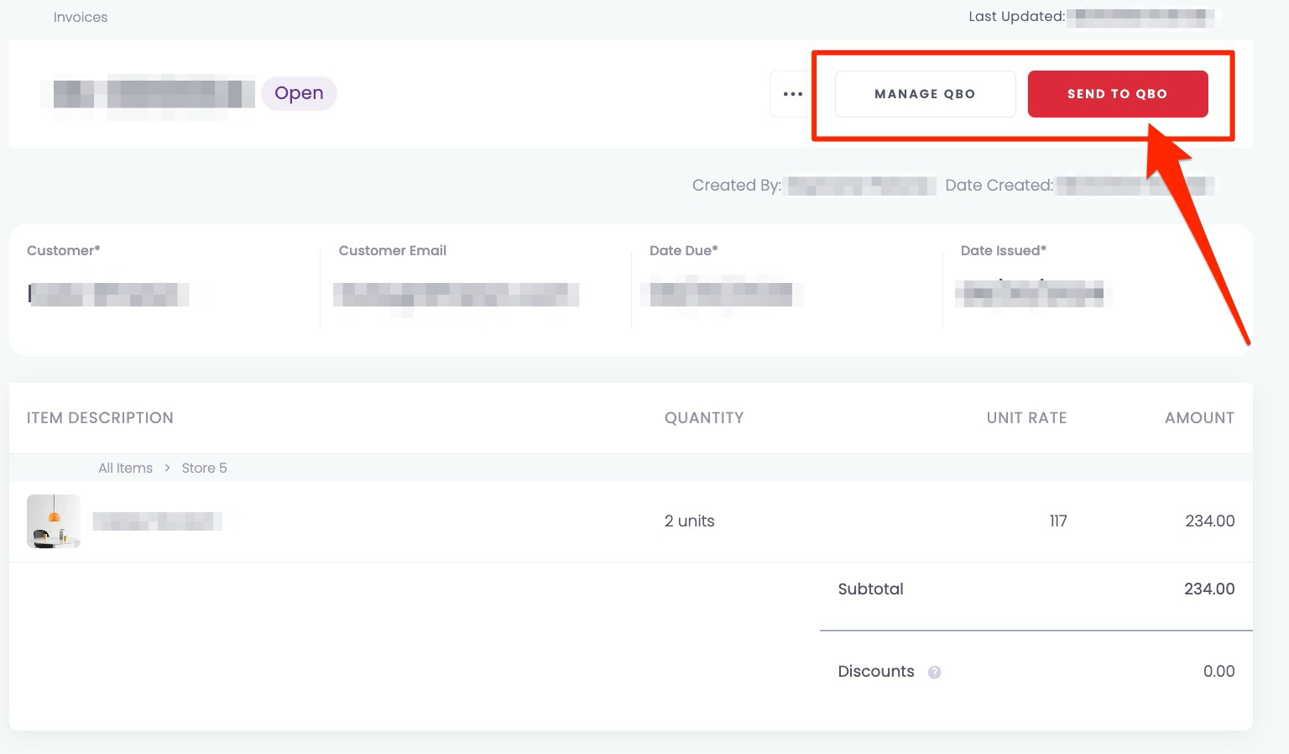This screenshot has width=1289, height=754.
Task: Click the Last Updated label
Action: (1016, 16)
